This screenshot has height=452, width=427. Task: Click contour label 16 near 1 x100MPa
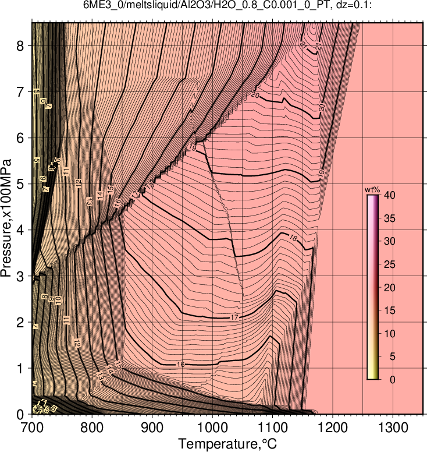pyautogui.click(x=180, y=365)
